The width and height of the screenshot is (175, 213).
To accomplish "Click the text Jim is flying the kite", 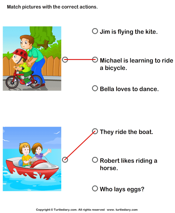I will (129, 32).
